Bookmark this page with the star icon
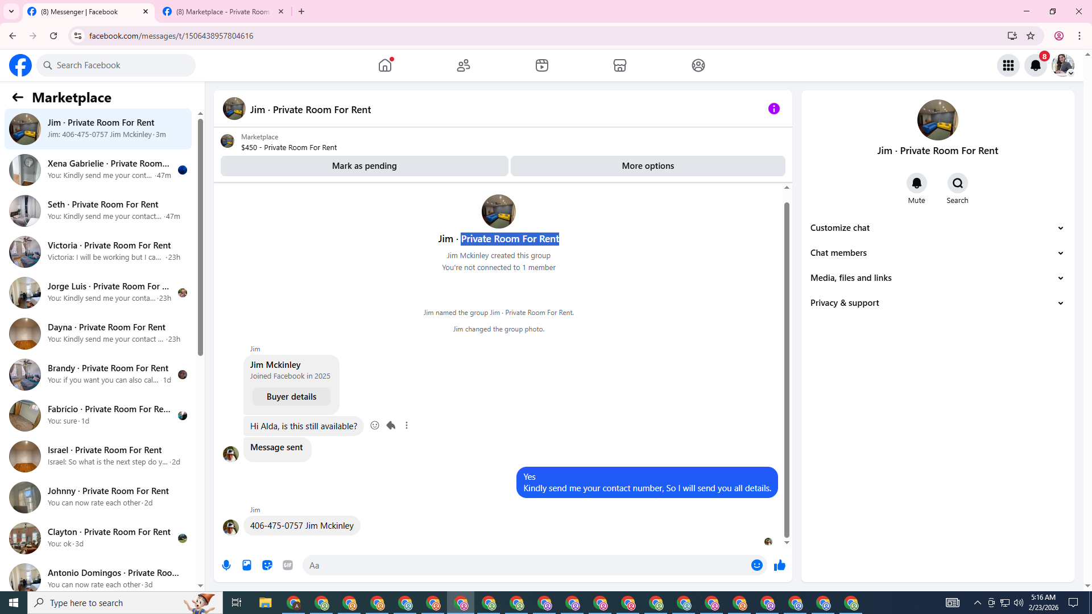 [x=1031, y=36]
